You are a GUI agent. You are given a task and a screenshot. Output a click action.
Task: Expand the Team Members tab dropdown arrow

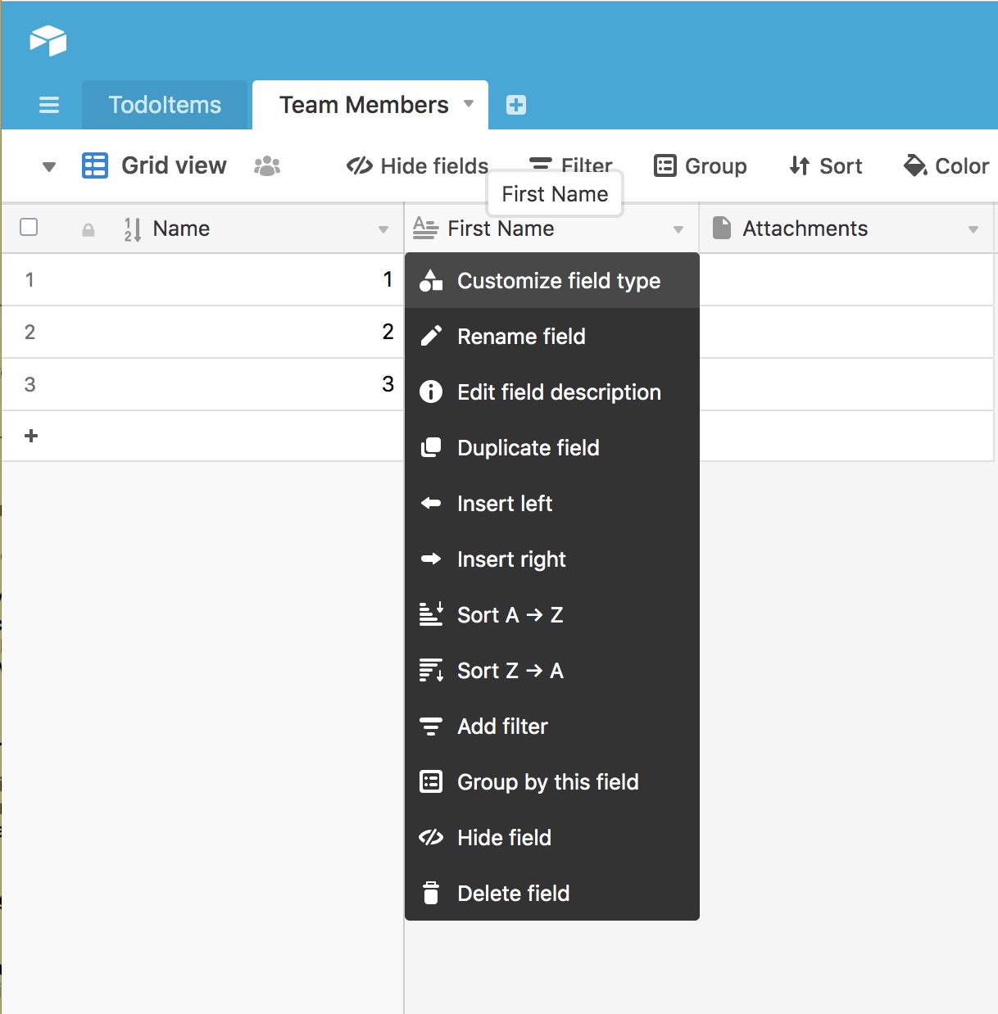pyautogui.click(x=469, y=104)
